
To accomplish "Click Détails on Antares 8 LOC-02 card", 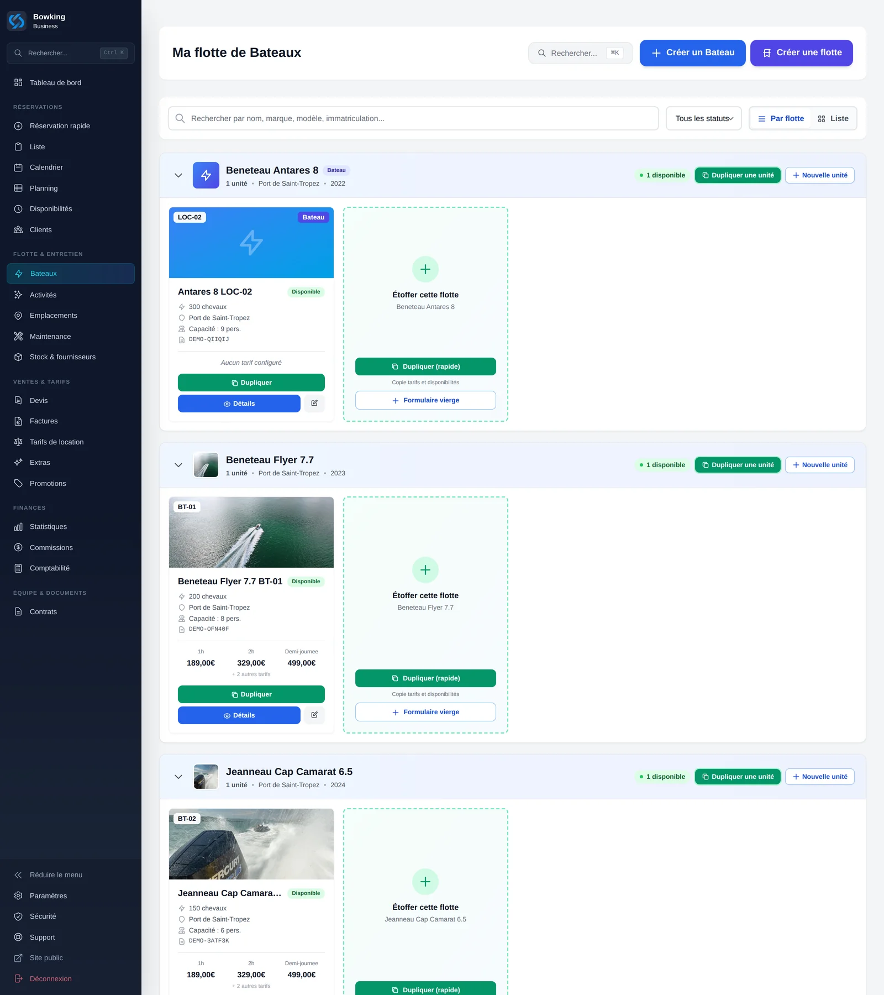I will [239, 404].
